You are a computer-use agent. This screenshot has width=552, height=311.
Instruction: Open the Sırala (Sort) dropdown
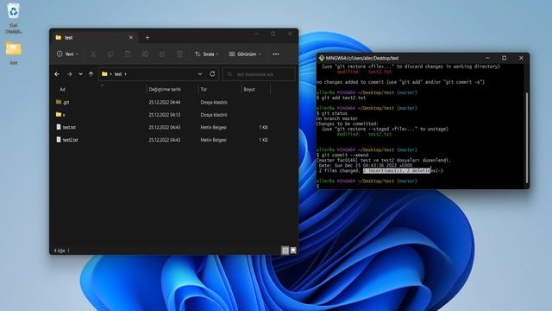tap(207, 54)
